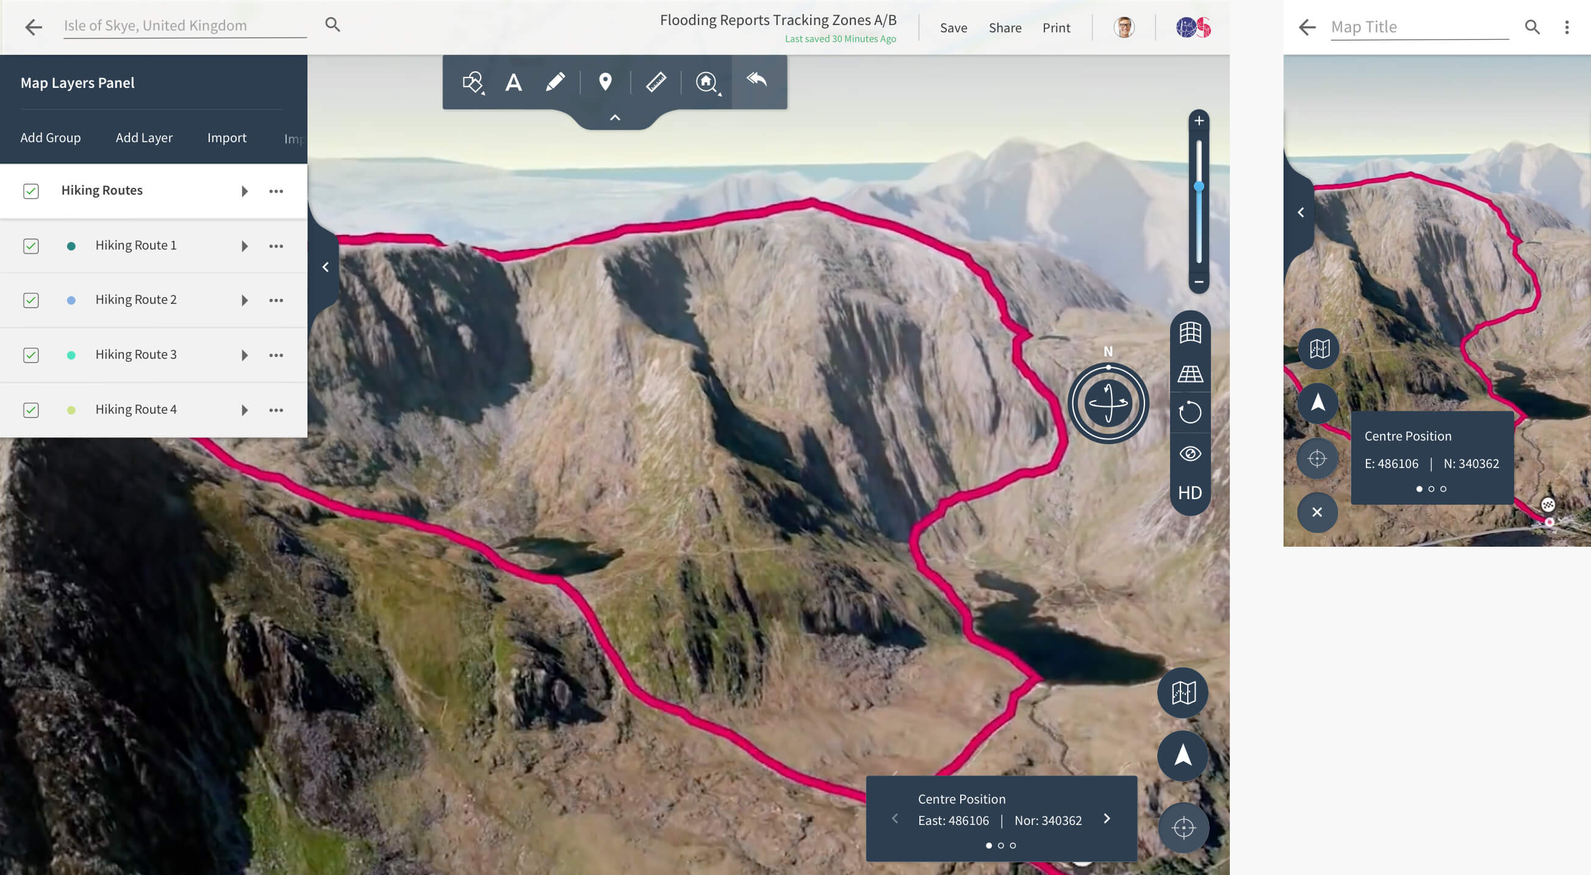Open the three-dot menu in mobile panel
The height and width of the screenshot is (875, 1591).
(x=1567, y=27)
